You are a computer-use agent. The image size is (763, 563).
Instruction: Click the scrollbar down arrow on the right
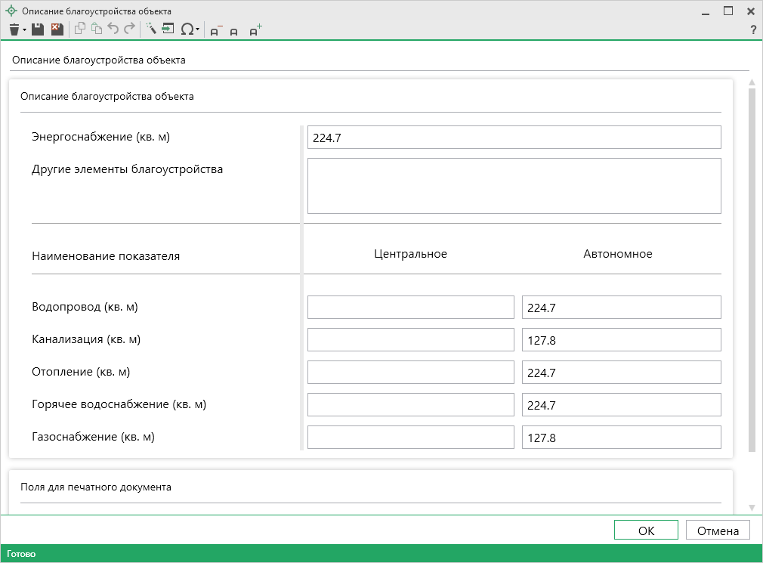coord(751,507)
